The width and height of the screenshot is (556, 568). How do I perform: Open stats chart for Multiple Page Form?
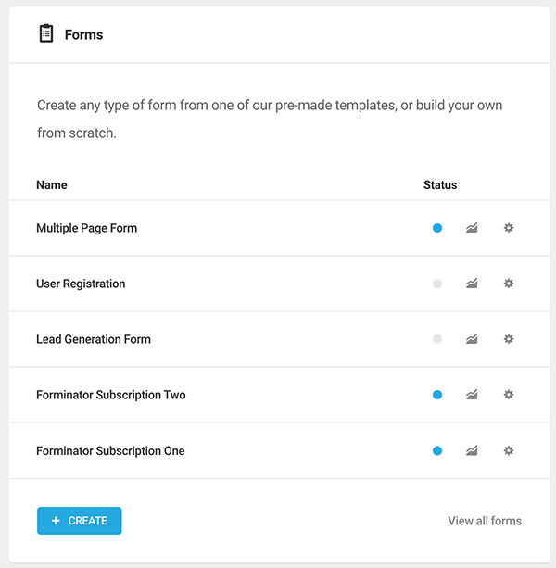(472, 228)
